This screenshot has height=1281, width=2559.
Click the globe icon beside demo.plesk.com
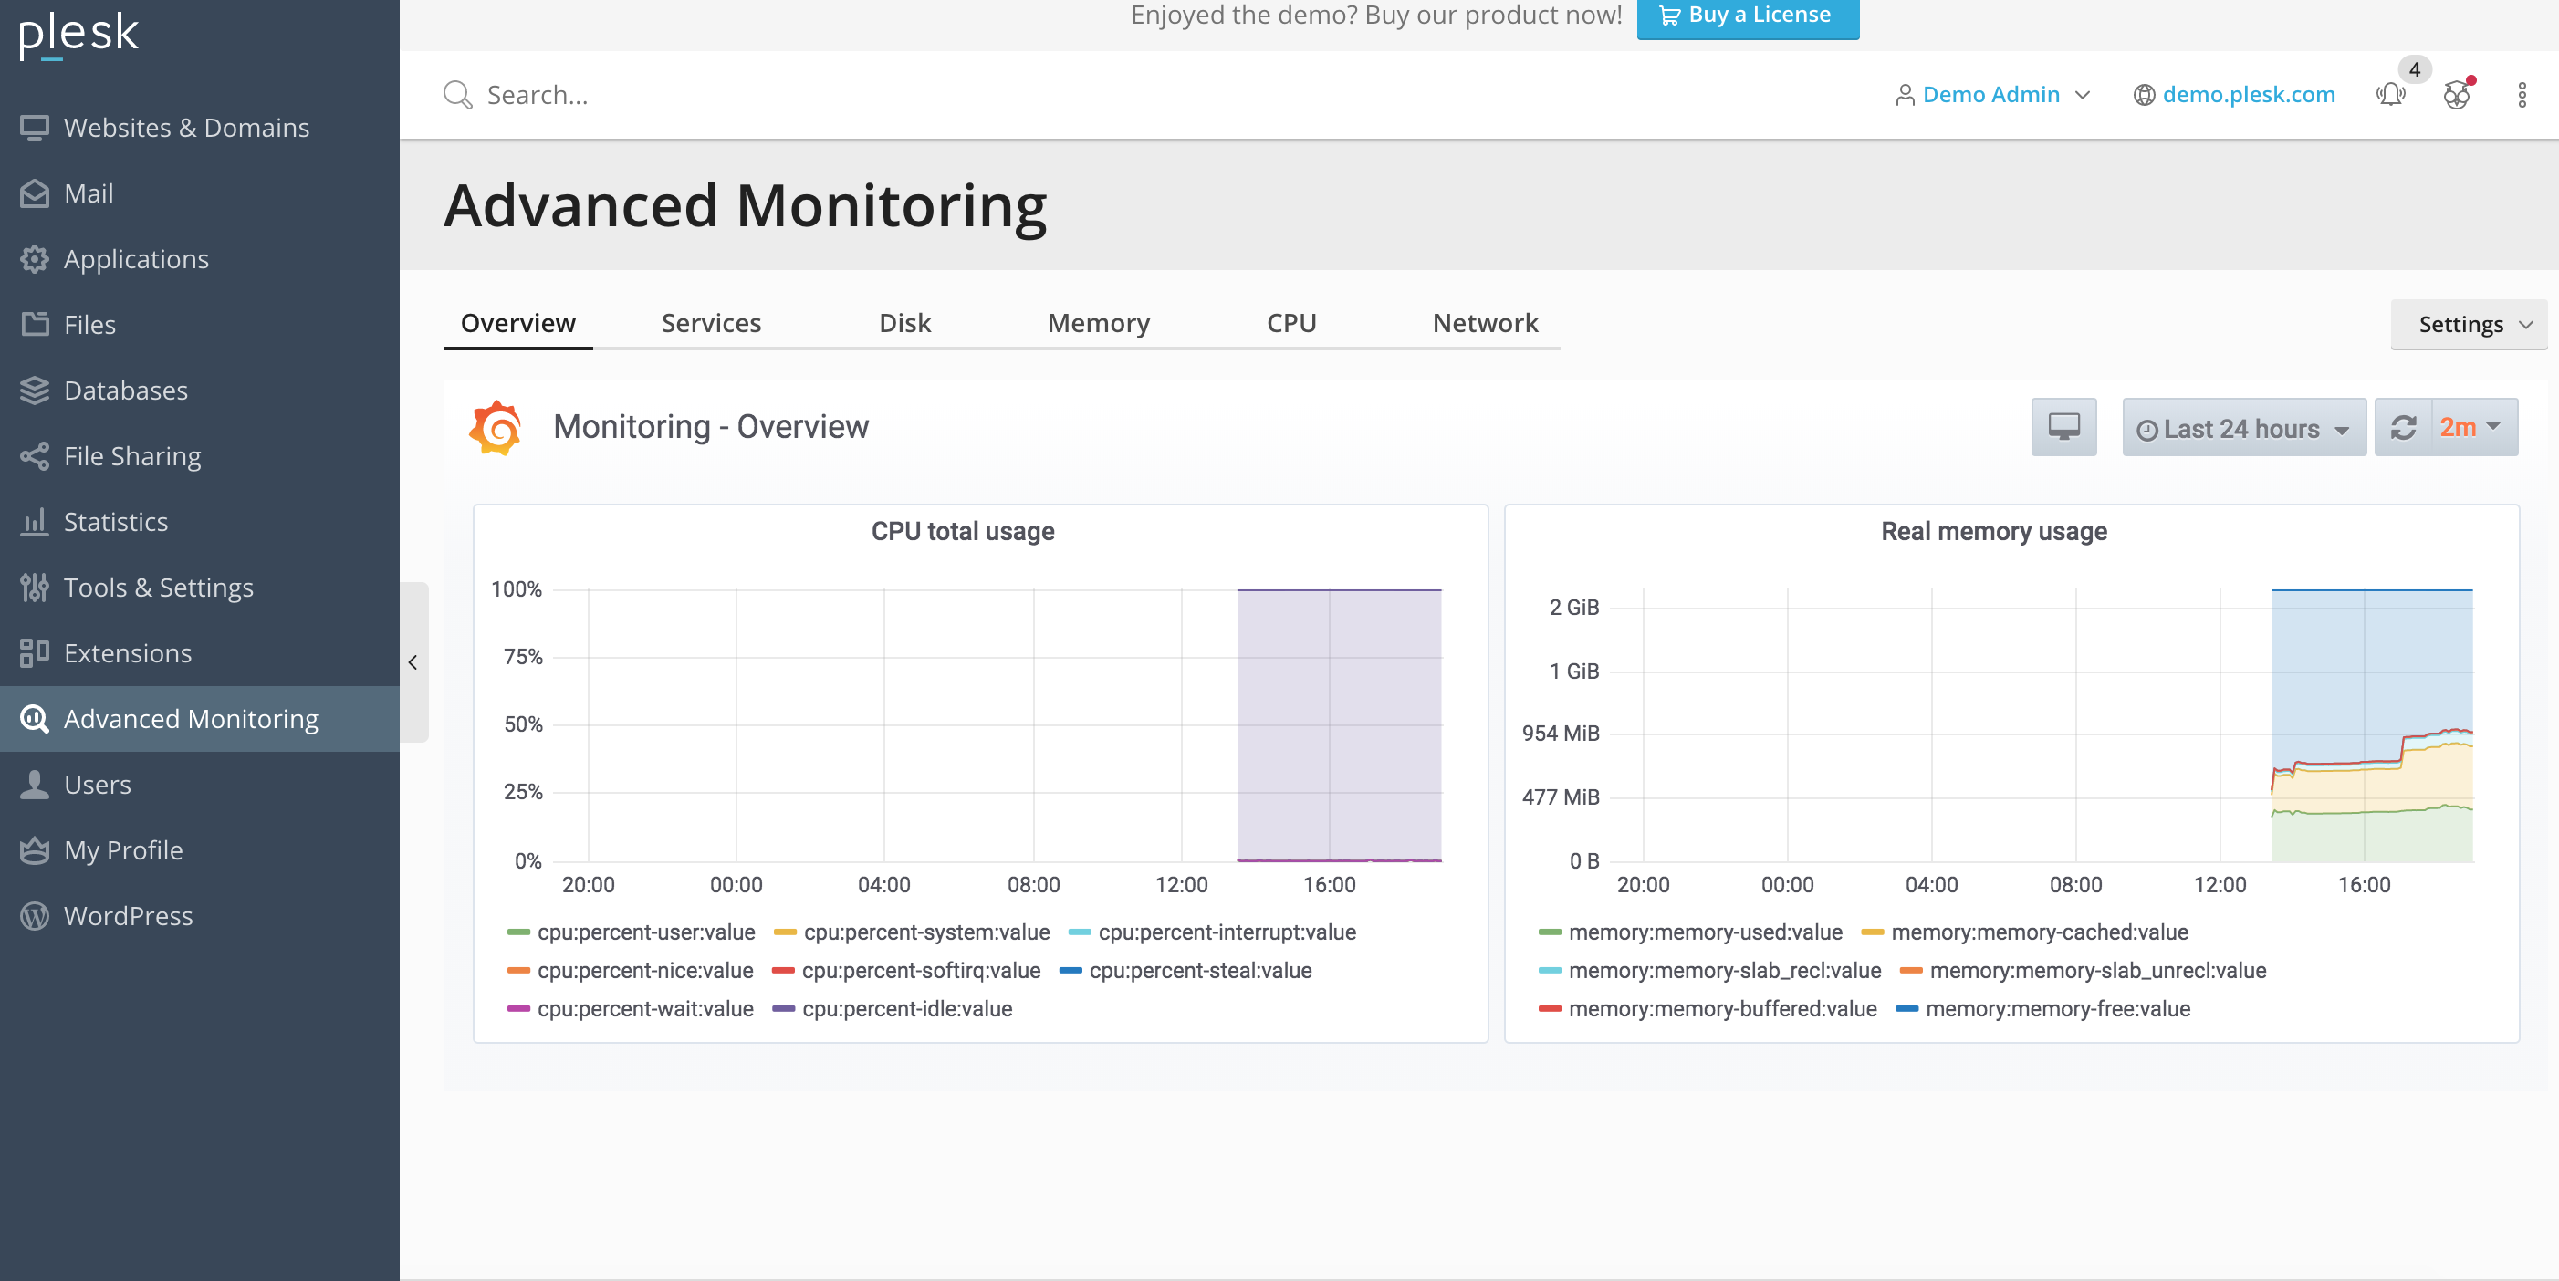tap(2144, 94)
